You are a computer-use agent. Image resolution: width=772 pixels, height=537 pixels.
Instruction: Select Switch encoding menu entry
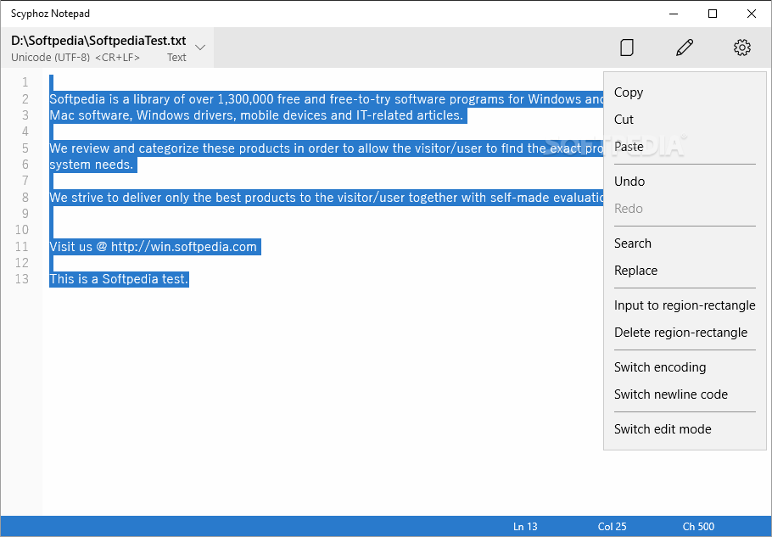click(x=660, y=367)
